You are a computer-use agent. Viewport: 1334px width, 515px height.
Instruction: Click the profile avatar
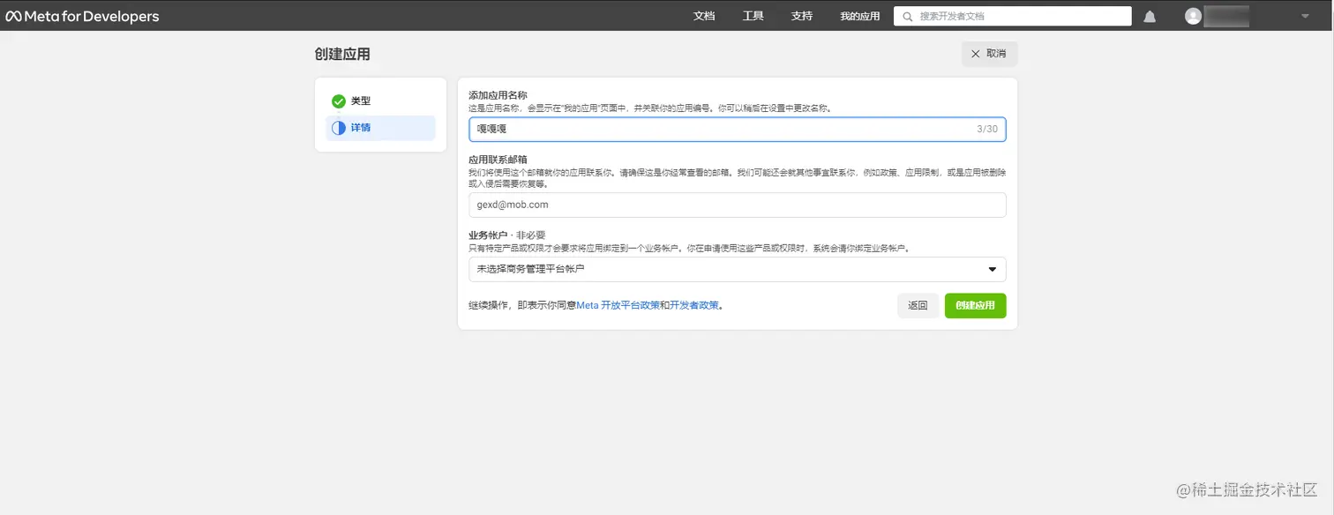(1193, 15)
